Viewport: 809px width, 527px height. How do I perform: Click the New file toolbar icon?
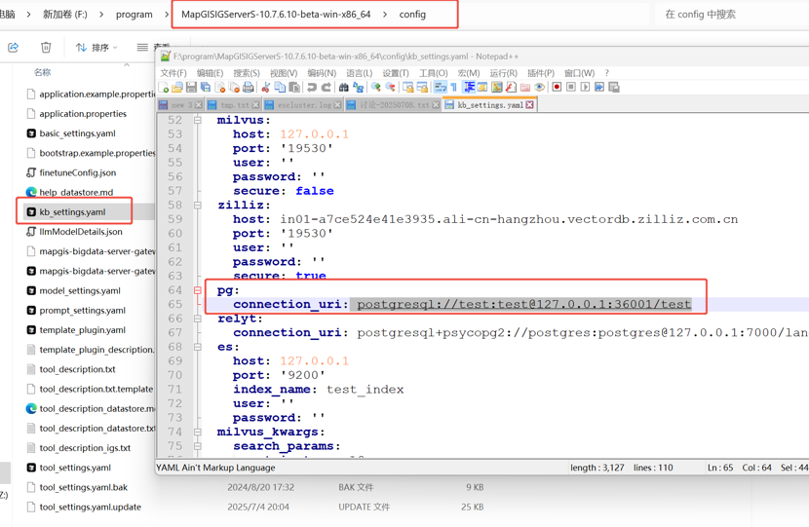pyautogui.click(x=165, y=88)
